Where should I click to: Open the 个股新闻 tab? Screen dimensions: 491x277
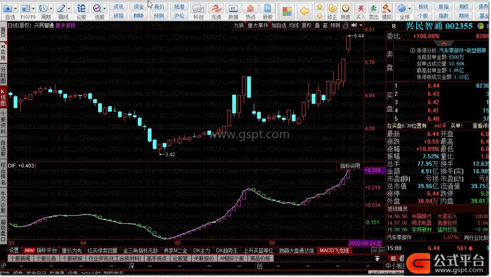tap(20, 258)
